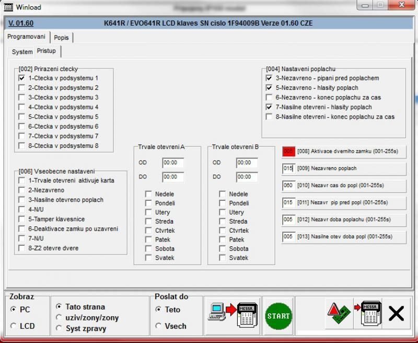The width and height of the screenshot is (418, 343).
Task: Click the Nezavreno poplach value field
Action: tap(288, 169)
